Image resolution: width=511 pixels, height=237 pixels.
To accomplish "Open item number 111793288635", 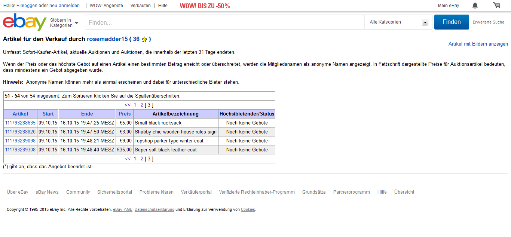I will (x=20, y=123).
